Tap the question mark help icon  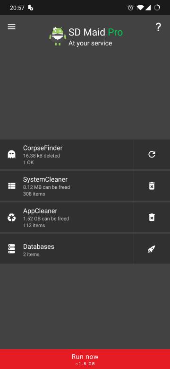click(x=159, y=27)
